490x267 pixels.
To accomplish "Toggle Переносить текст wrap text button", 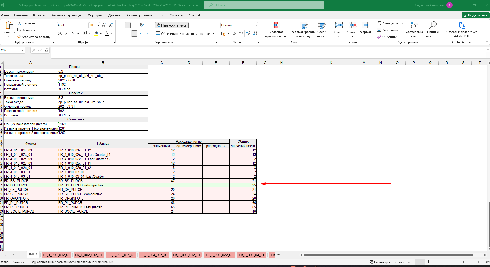I will pyautogui.click(x=172, y=25).
